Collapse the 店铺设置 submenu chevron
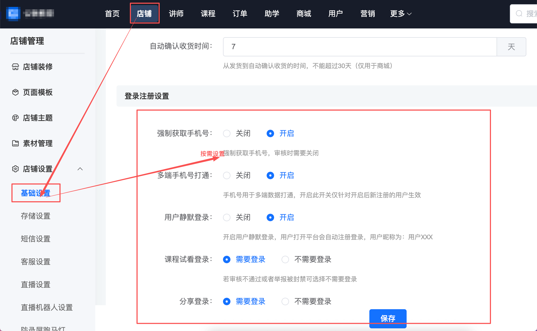 [80, 169]
